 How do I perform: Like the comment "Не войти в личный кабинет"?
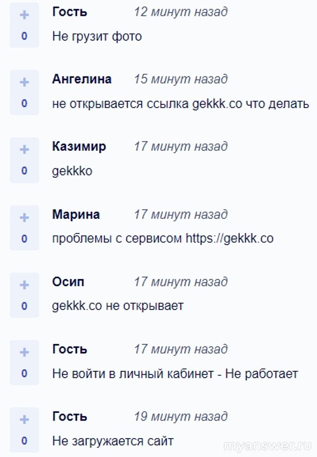pyautogui.click(x=24, y=352)
